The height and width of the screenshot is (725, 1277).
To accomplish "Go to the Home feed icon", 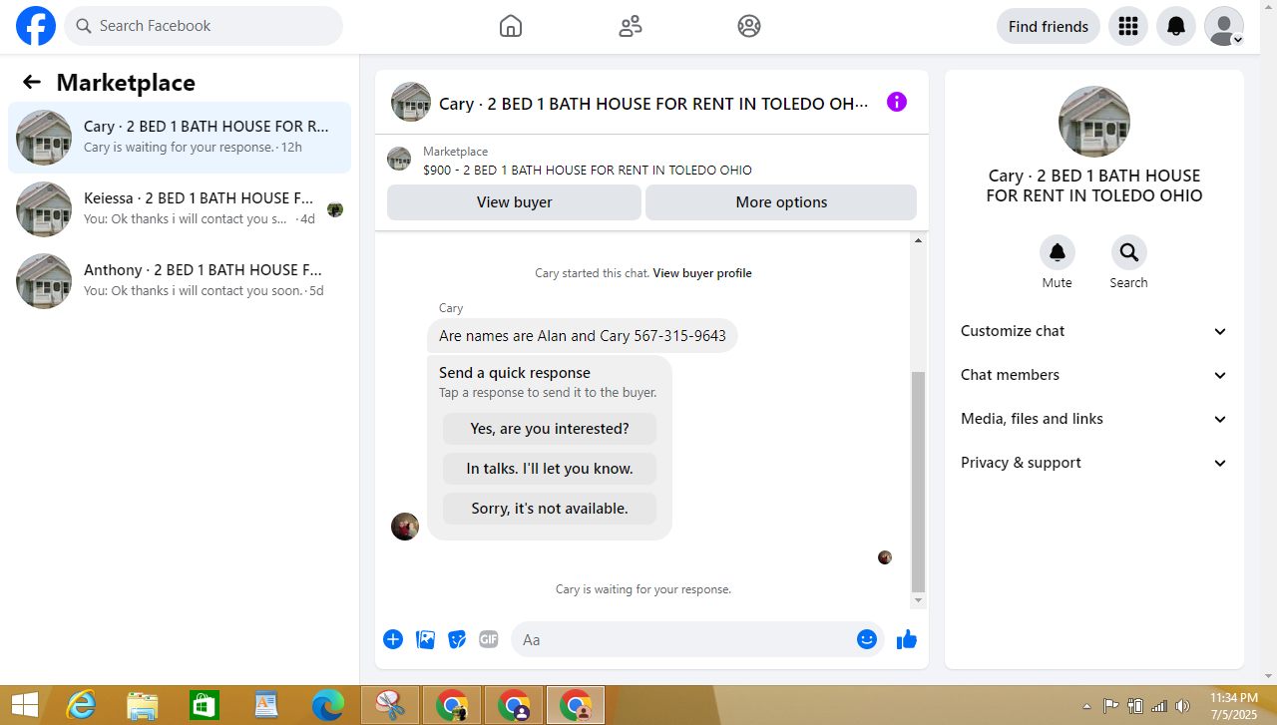I will [511, 26].
